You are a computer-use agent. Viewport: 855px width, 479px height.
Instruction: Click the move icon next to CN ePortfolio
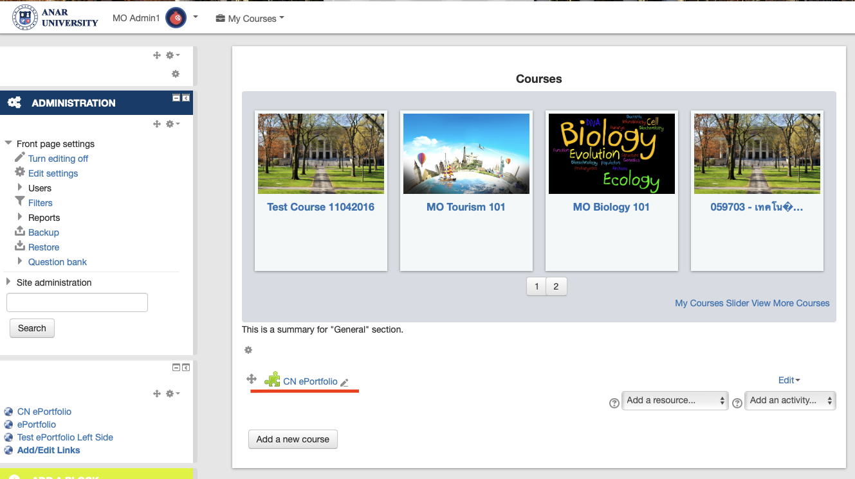pyautogui.click(x=252, y=379)
